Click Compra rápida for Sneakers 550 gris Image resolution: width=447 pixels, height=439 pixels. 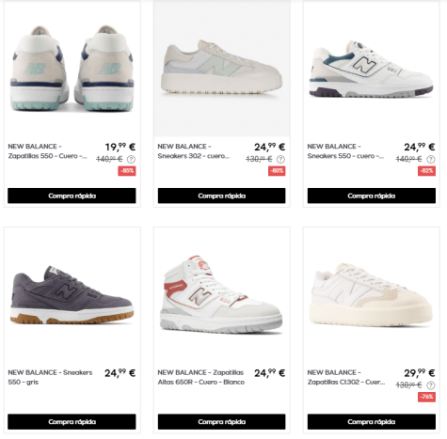tap(72, 422)
